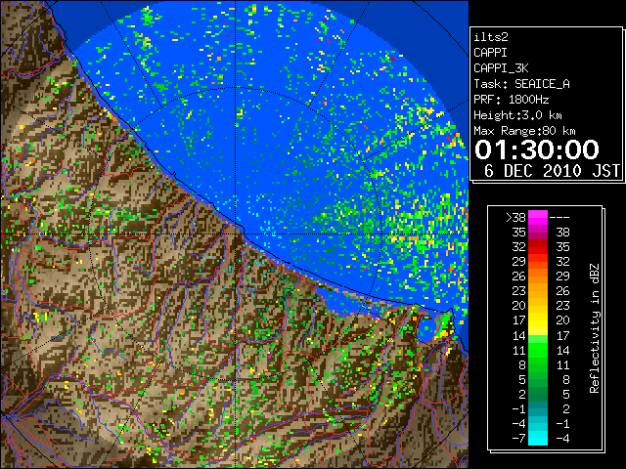The image size is (626, 469).
Task: Select the 'PRF: 1800Hz' line
Action: [x=511, y=100]
